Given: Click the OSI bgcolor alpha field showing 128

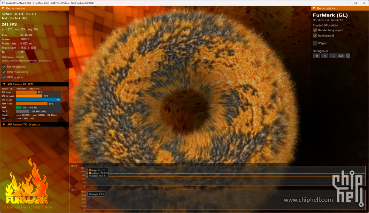Looking at the screenshot, I should click(x=341, y=56).
